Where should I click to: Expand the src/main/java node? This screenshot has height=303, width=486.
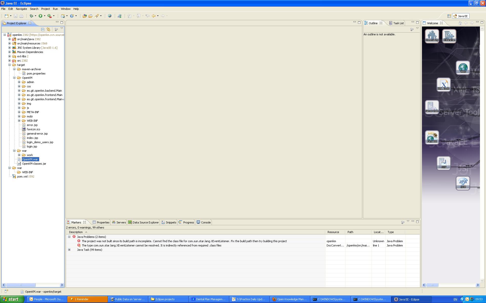[x=9, y=39]
